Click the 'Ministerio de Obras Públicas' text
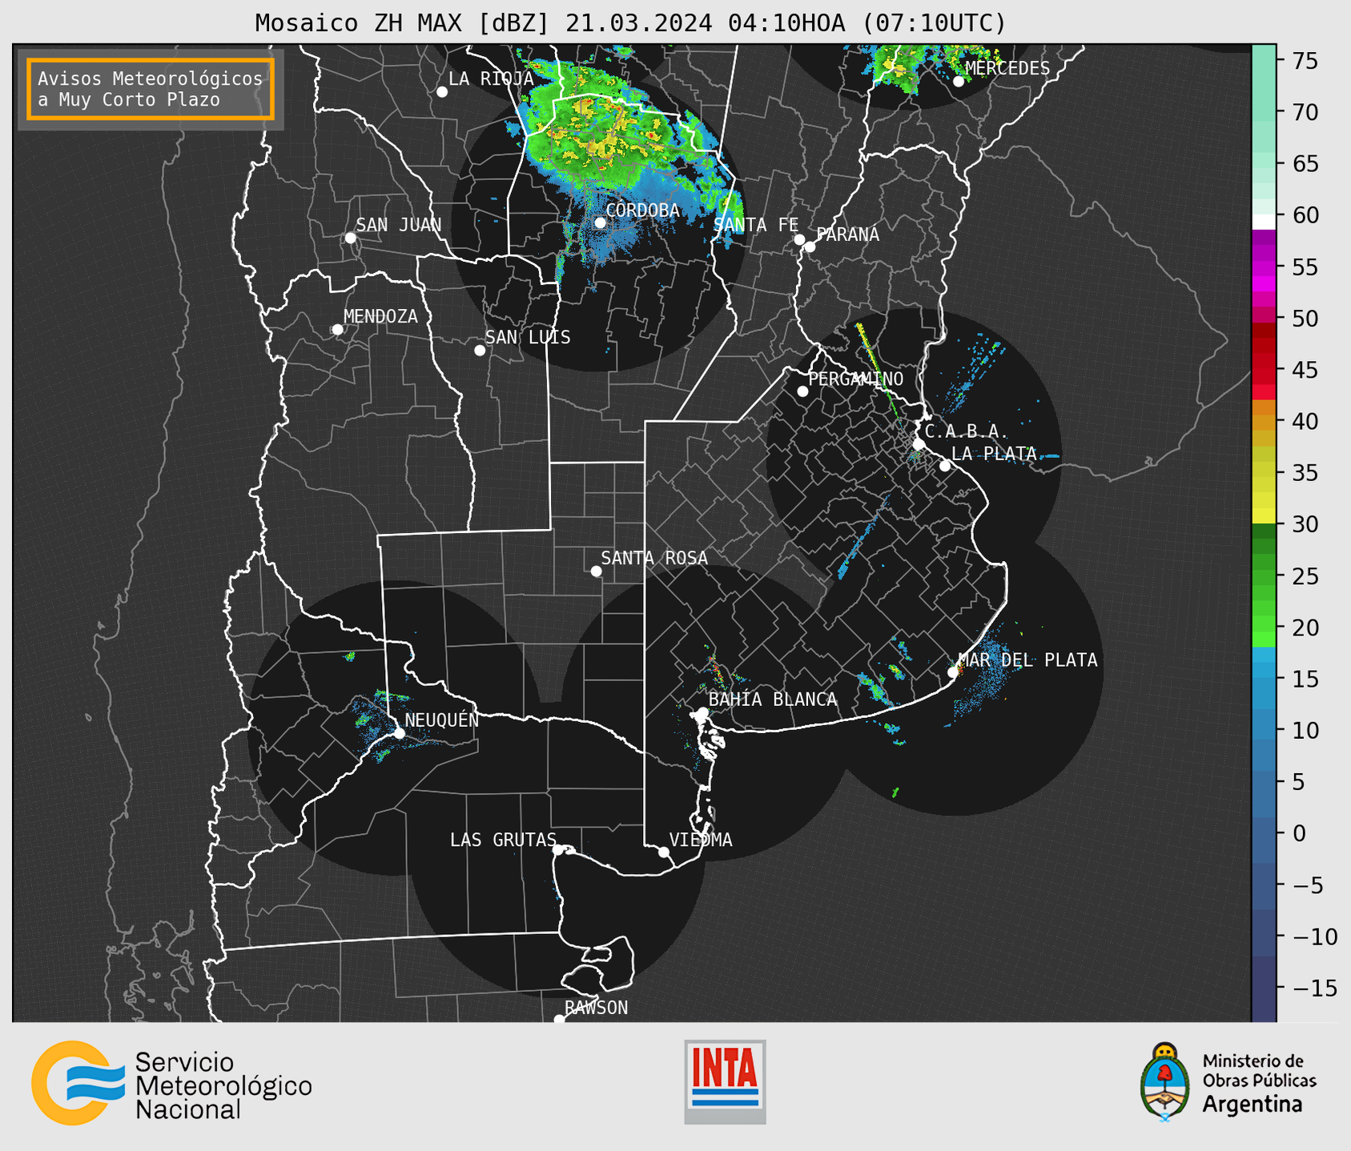 tap(1259, 1071)
